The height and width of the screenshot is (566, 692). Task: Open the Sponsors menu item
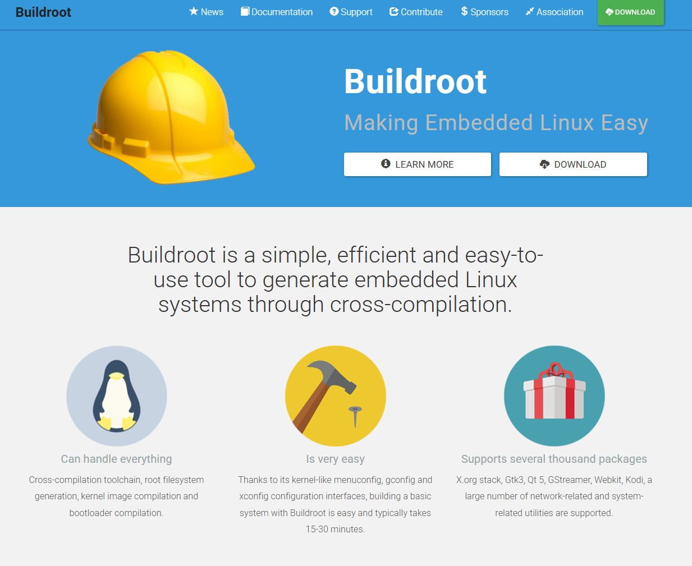pyautogui.click(x=484, y=12)
